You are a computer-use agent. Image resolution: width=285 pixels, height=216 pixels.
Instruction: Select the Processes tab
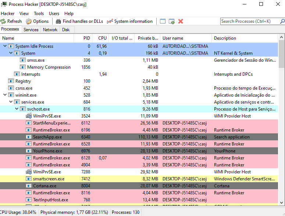click(x=10, y=29)
